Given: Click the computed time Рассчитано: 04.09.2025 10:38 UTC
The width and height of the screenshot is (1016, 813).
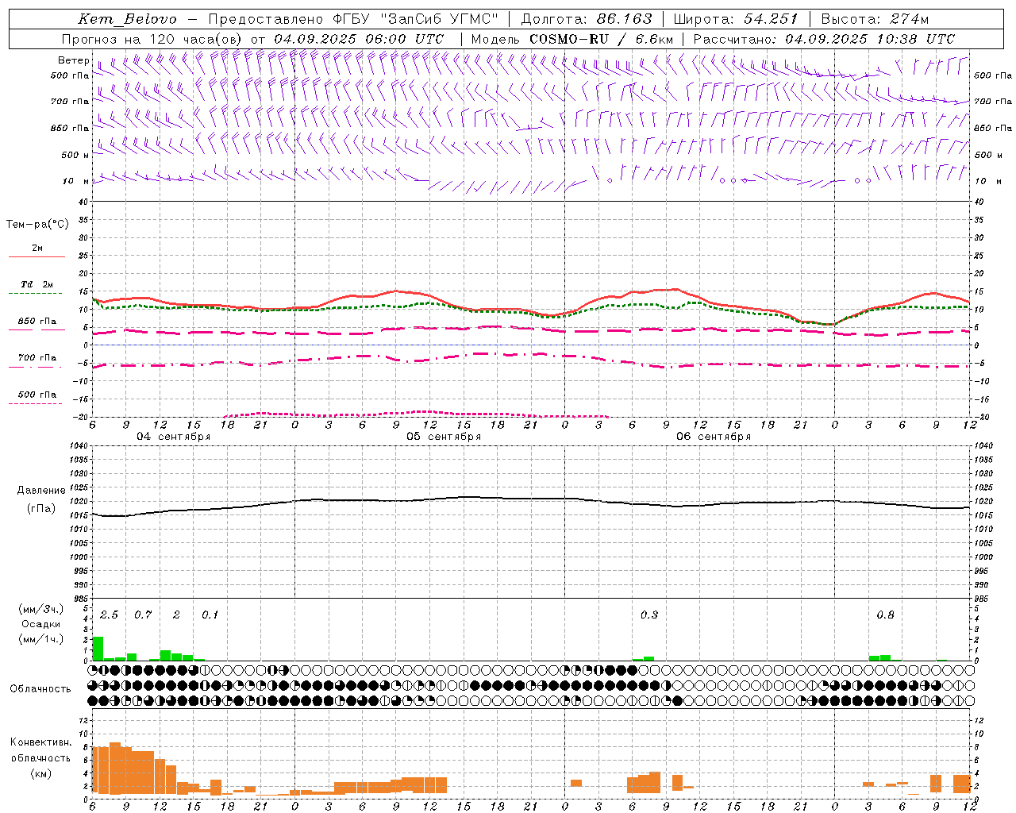Looking at the screenshot, I should [824, 39].
